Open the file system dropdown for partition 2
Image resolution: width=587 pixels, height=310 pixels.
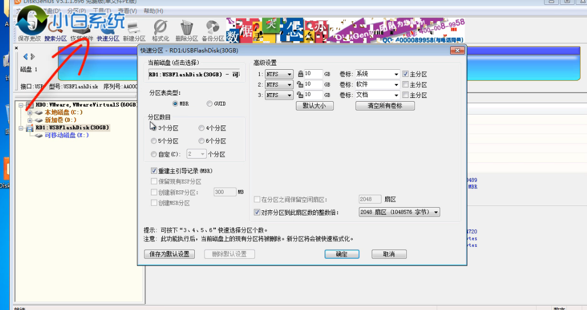tap(279, 84)
